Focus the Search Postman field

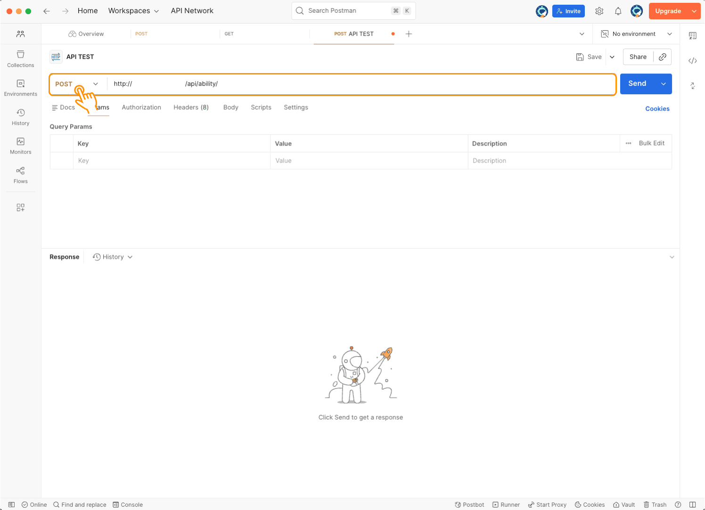(x=353, y=11)
